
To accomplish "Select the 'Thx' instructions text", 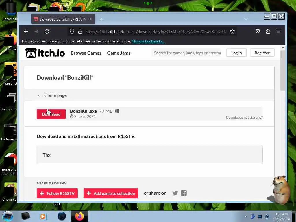I will click(x=47, y=155).
